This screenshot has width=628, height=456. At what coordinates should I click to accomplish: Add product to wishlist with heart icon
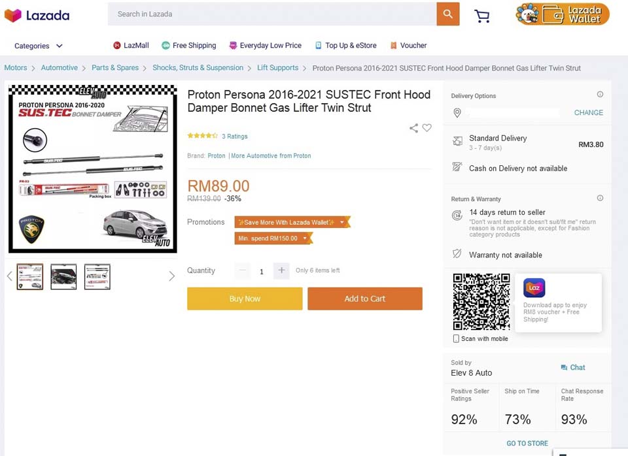(x=427, y=128)
